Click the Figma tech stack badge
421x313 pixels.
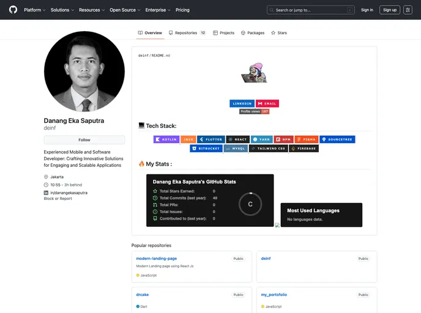coord(306,139)
